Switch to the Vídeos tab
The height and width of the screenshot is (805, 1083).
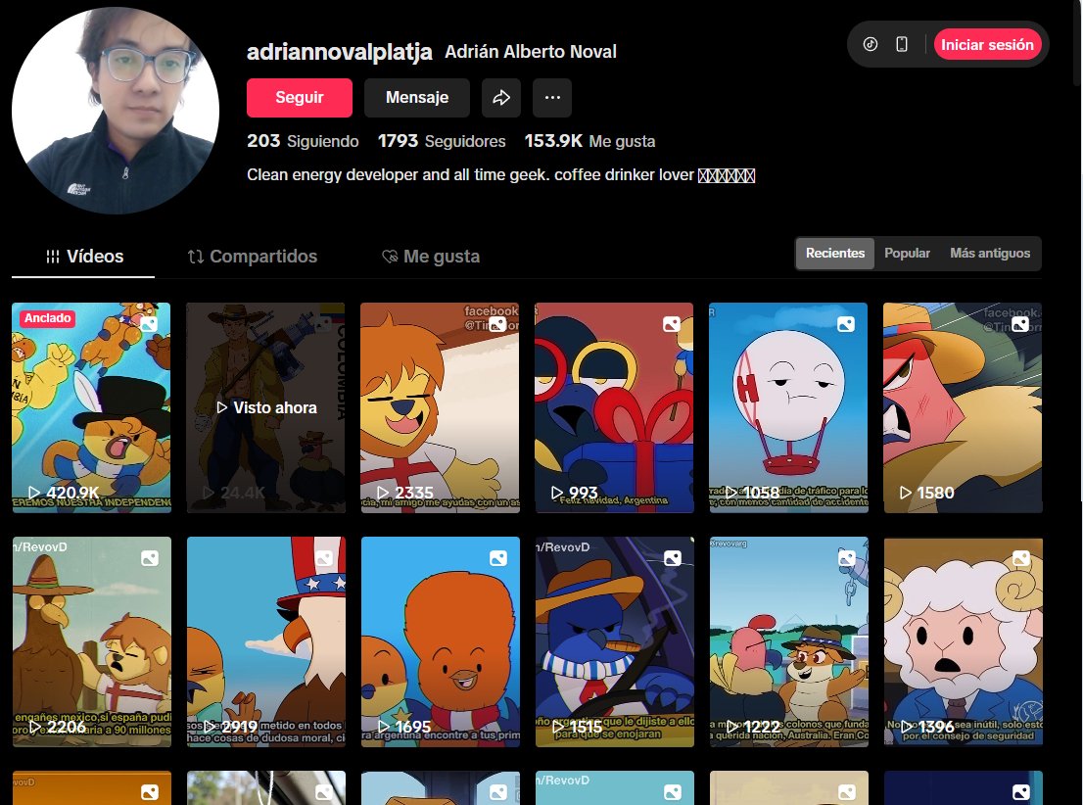point(83,257)
